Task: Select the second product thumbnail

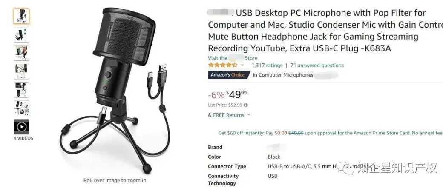Action: (x=21, y=34)
